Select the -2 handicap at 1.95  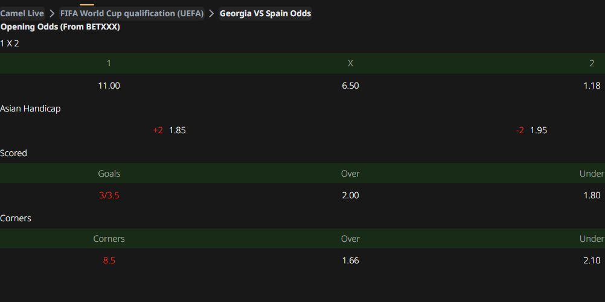(531, 130)
